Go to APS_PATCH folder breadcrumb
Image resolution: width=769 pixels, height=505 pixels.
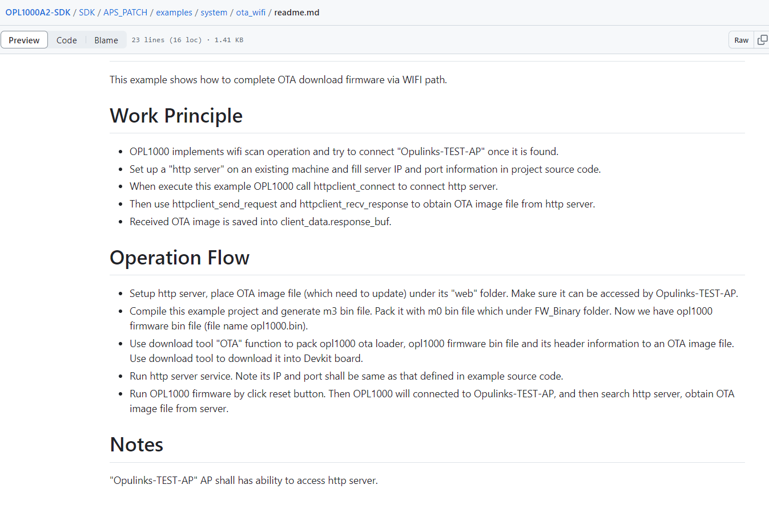click(x=125, y=12)
